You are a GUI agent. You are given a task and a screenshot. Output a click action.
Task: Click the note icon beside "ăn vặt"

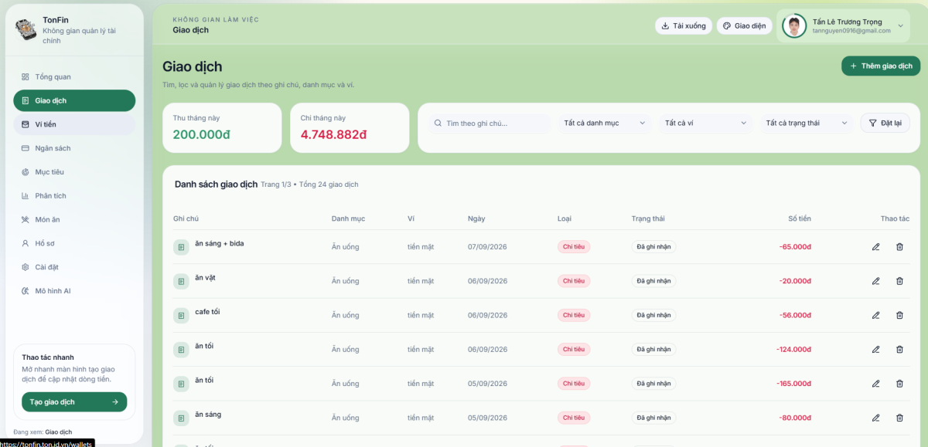(x=181, y=281)
